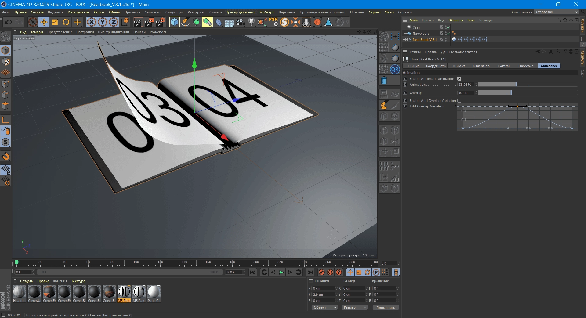Open the Рендеринг menu
The height and width of the screenshot is (318, 586).
point(196,12)
